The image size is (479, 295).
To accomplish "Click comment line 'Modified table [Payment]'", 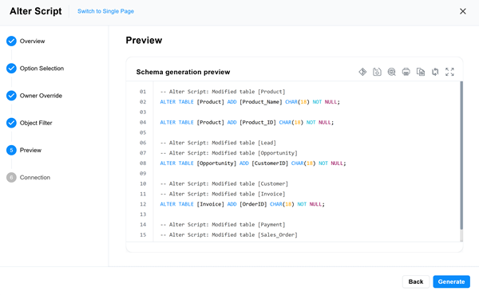I will [x=223, y=225].
